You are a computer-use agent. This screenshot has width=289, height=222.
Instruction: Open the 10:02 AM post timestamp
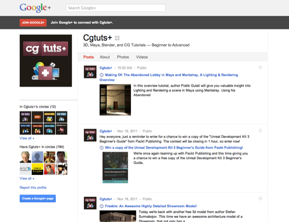(x=125, y=68)
